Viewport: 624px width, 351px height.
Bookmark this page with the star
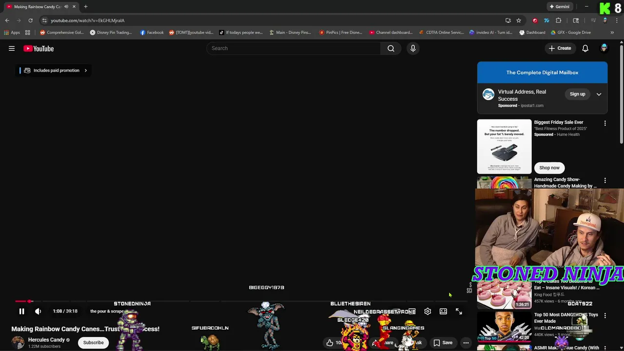pyautogui.click(x=519, y=20)
